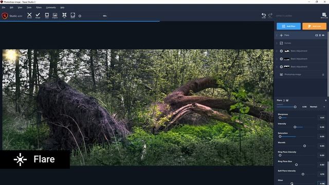
Task: Click the Redo arrow icon
Action: 270,15
